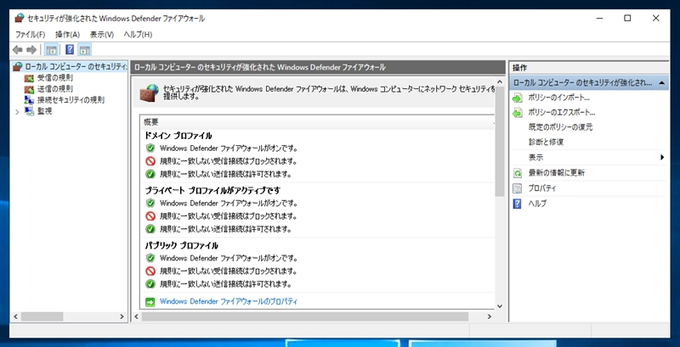Click 既定のポリシーの復元 action

tap(560, 127)
